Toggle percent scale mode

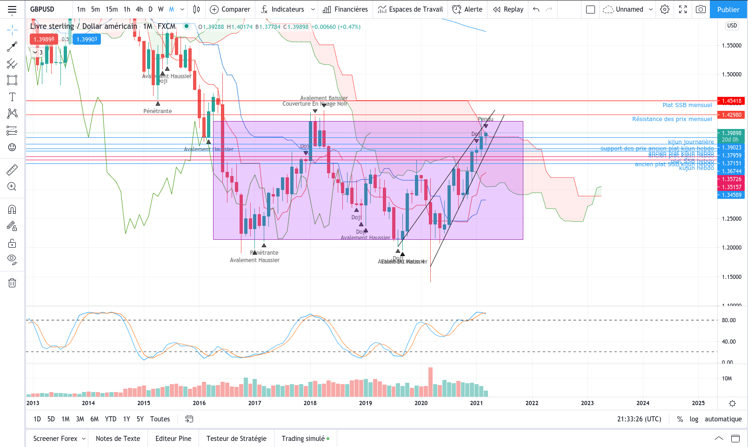[680, 419]
